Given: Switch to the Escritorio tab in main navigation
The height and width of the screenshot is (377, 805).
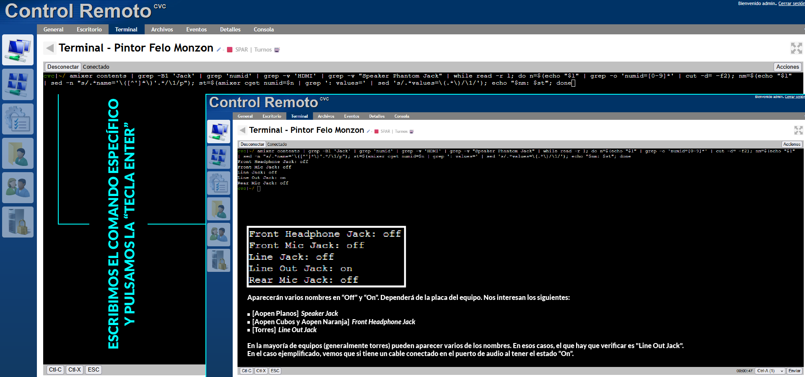Looking at the screenshot, I should pos(89,29).
